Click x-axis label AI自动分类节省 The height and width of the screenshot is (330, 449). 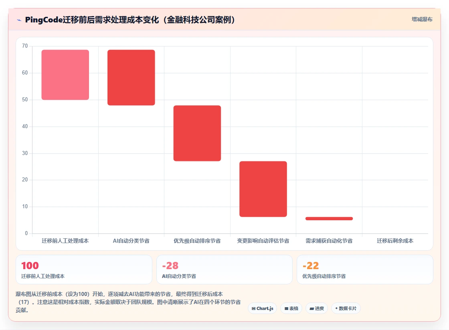click(x=131, y=241)
